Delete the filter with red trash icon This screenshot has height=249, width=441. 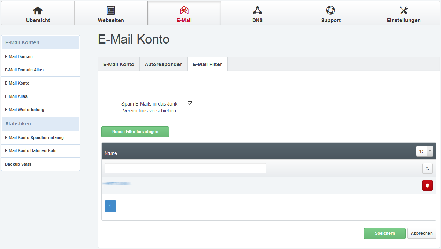pyautogui.click(x=427, y=186)
